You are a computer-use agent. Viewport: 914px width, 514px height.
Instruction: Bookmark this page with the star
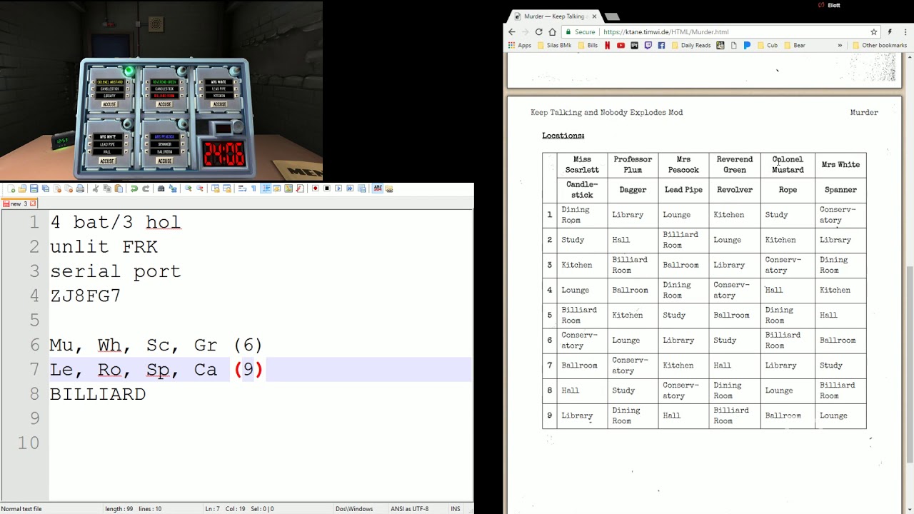point(873,32)
